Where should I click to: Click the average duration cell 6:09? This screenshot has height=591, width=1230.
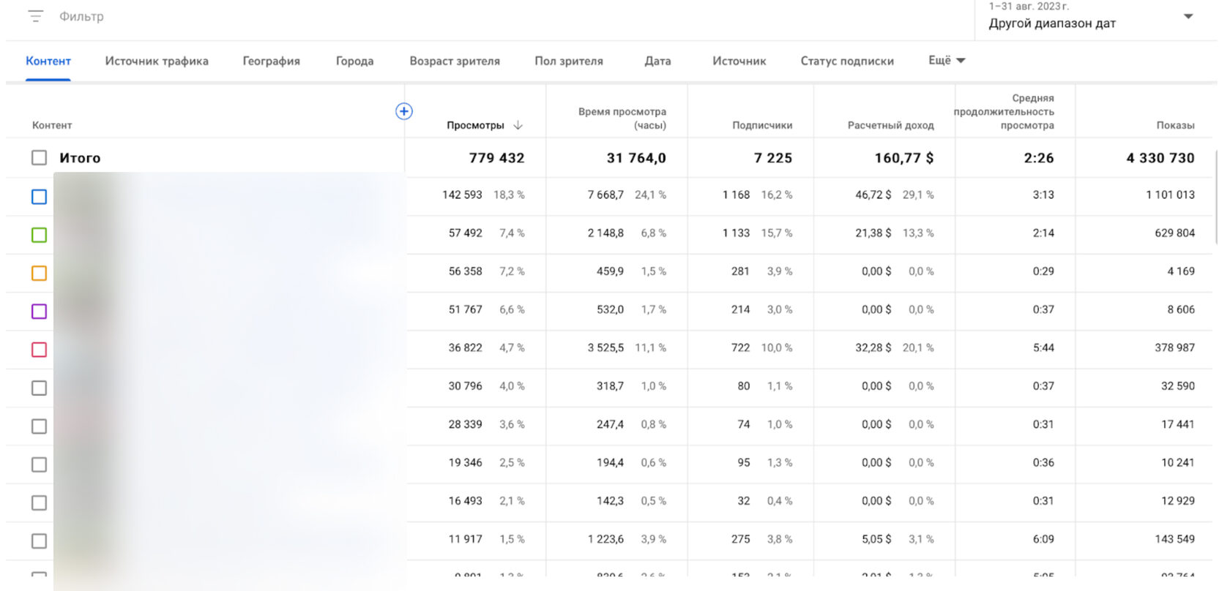click(x=1043, y=540)
